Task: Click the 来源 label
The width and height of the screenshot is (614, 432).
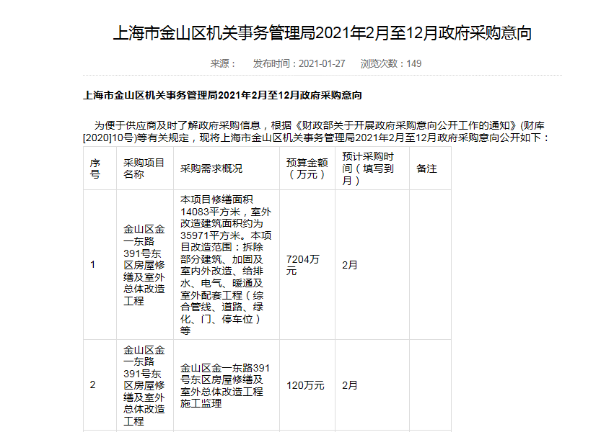Action: click(223, 63)
